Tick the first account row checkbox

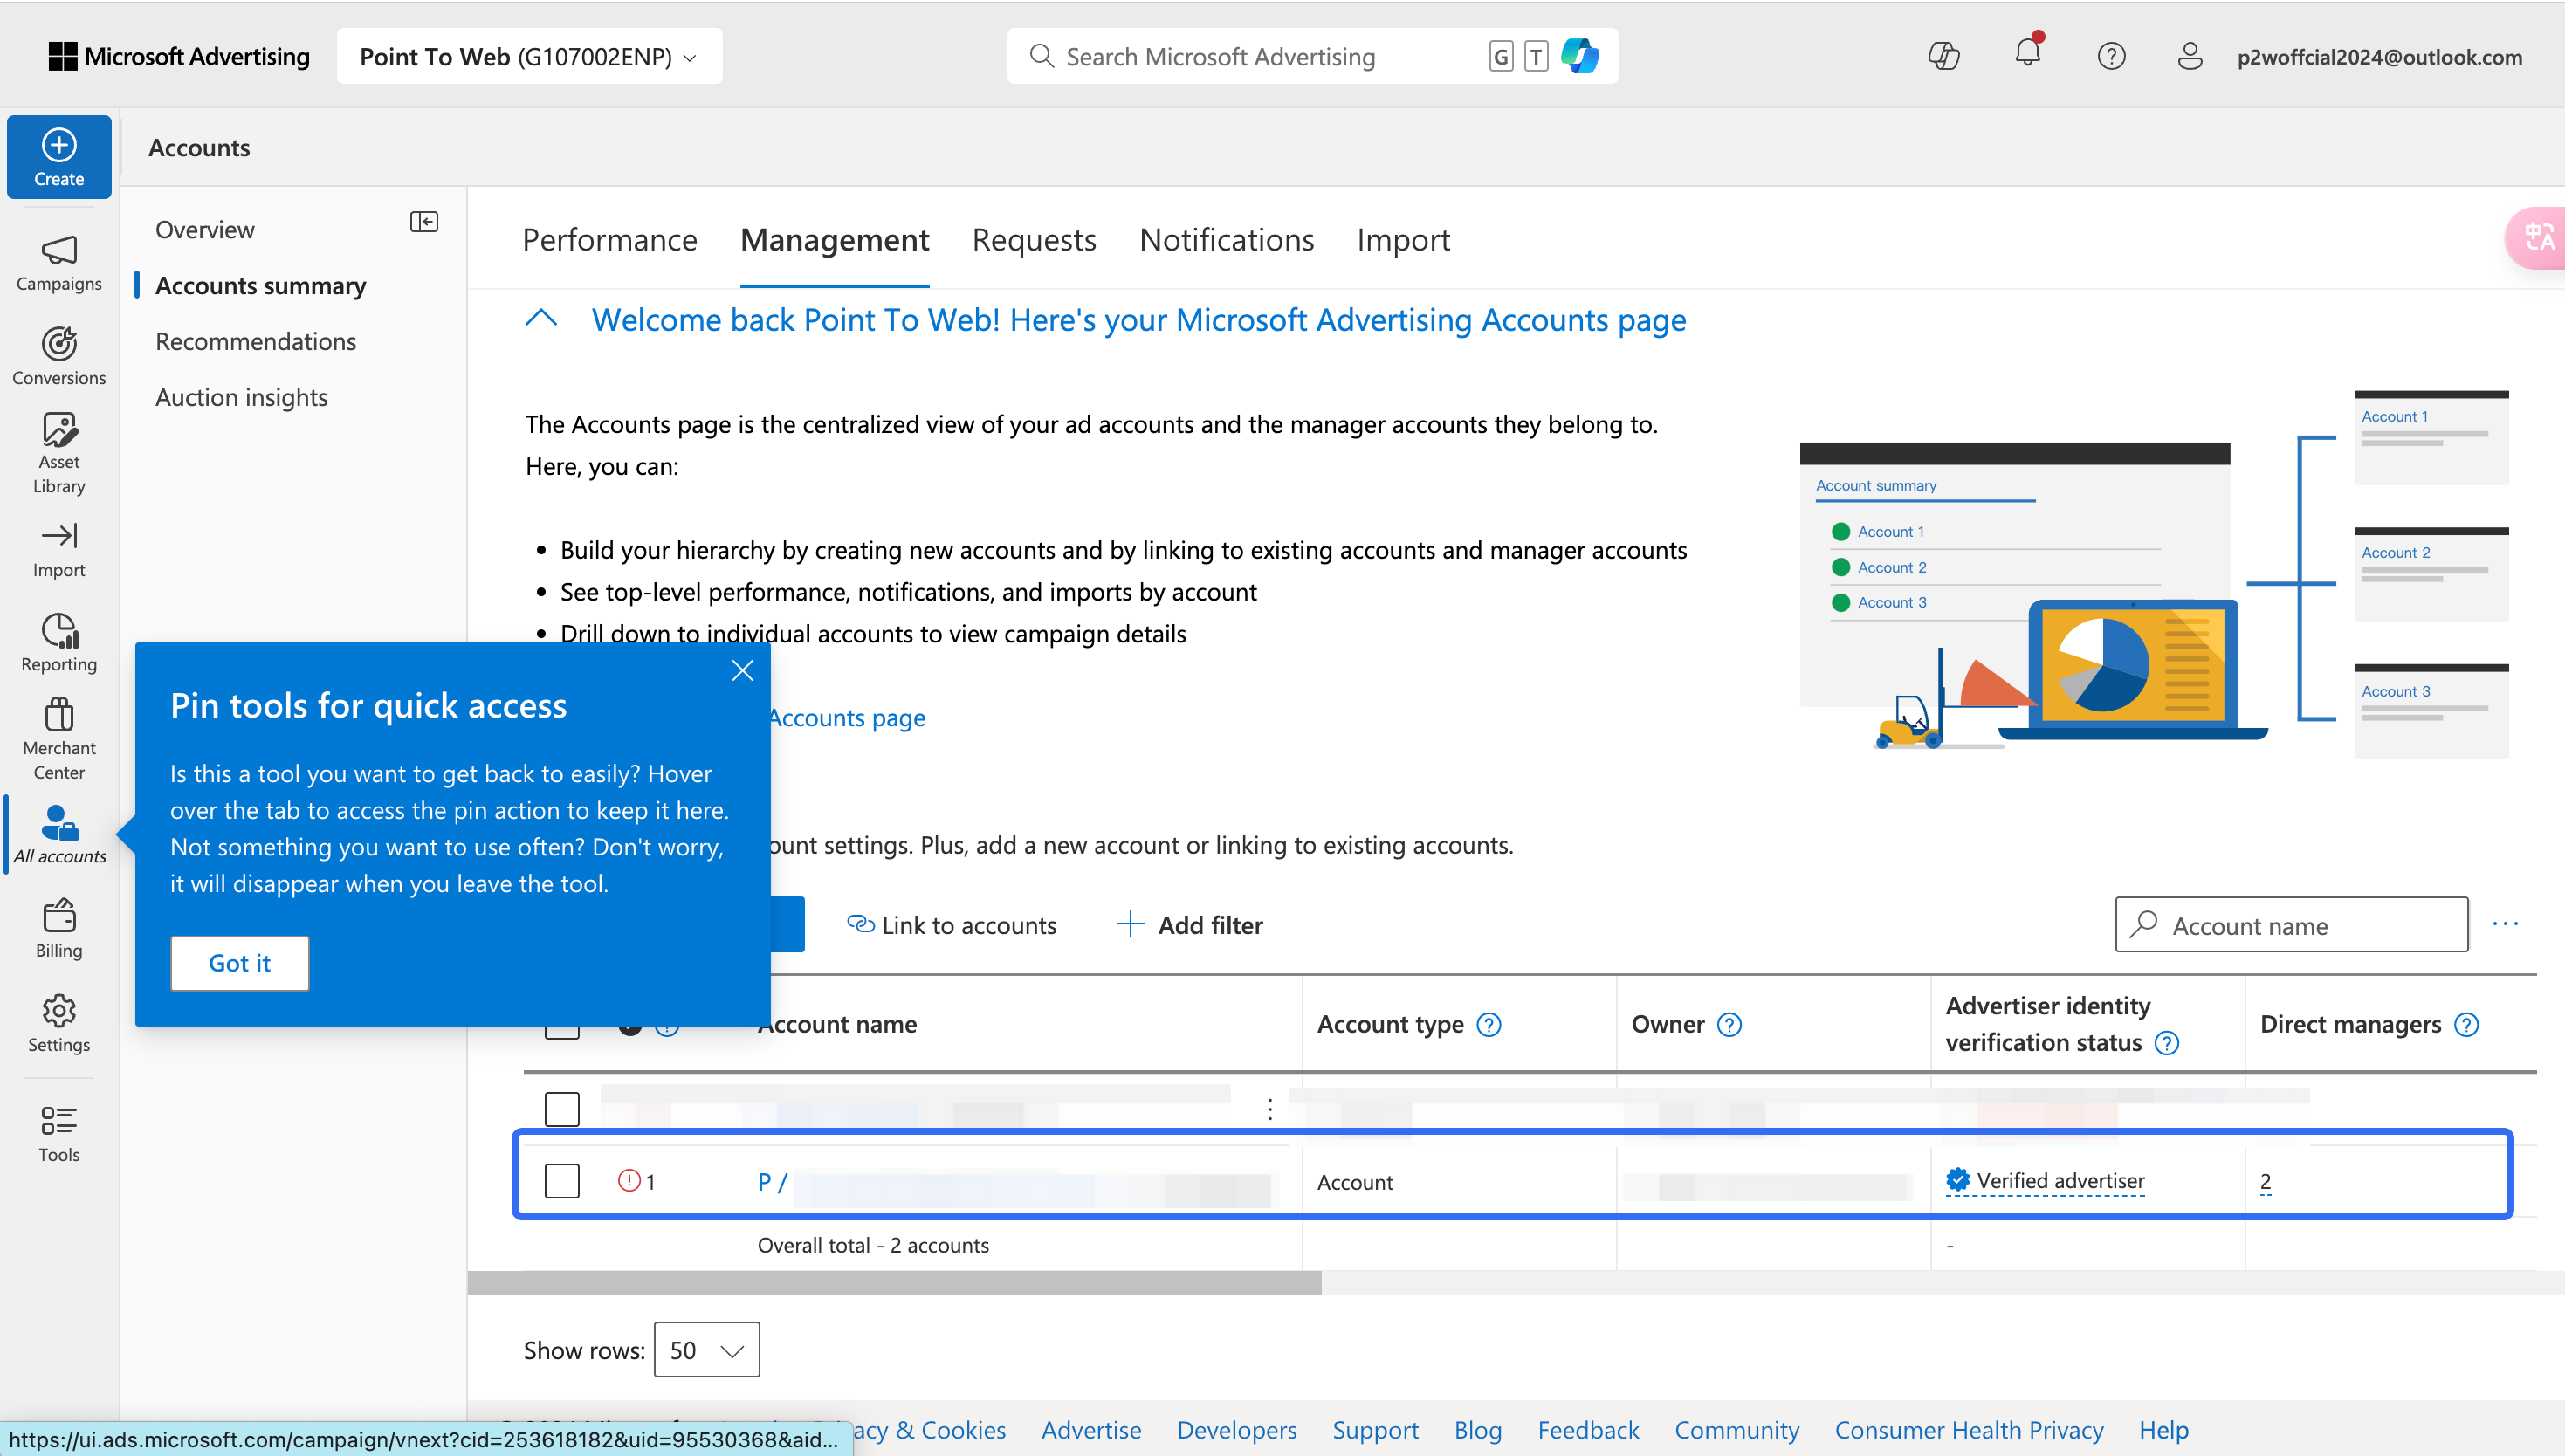562,1109
